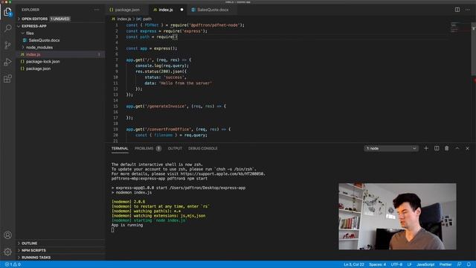Split the editor to the right
The height and width of the screenshot is (268, 476).
[457, 10]
